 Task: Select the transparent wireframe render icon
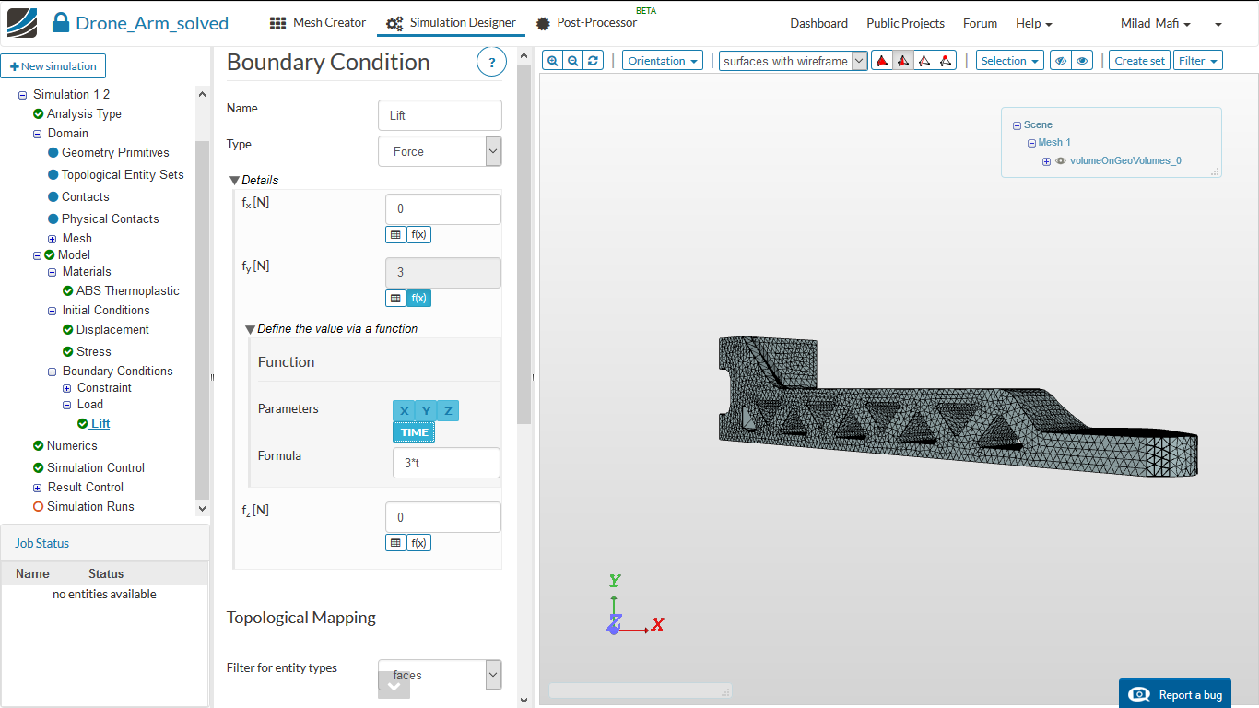(x=924, y=61)
